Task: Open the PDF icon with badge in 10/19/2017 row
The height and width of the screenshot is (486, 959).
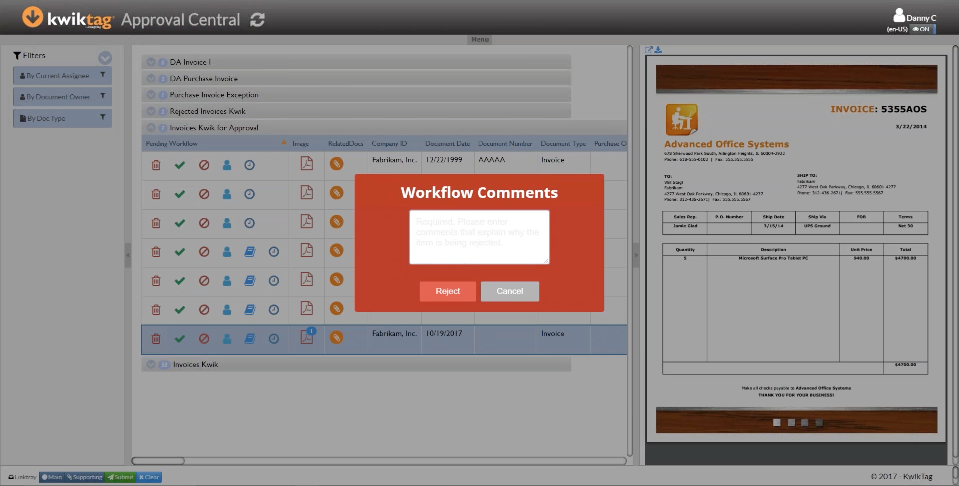Action: pyautogui.click(x=307, y=337)
